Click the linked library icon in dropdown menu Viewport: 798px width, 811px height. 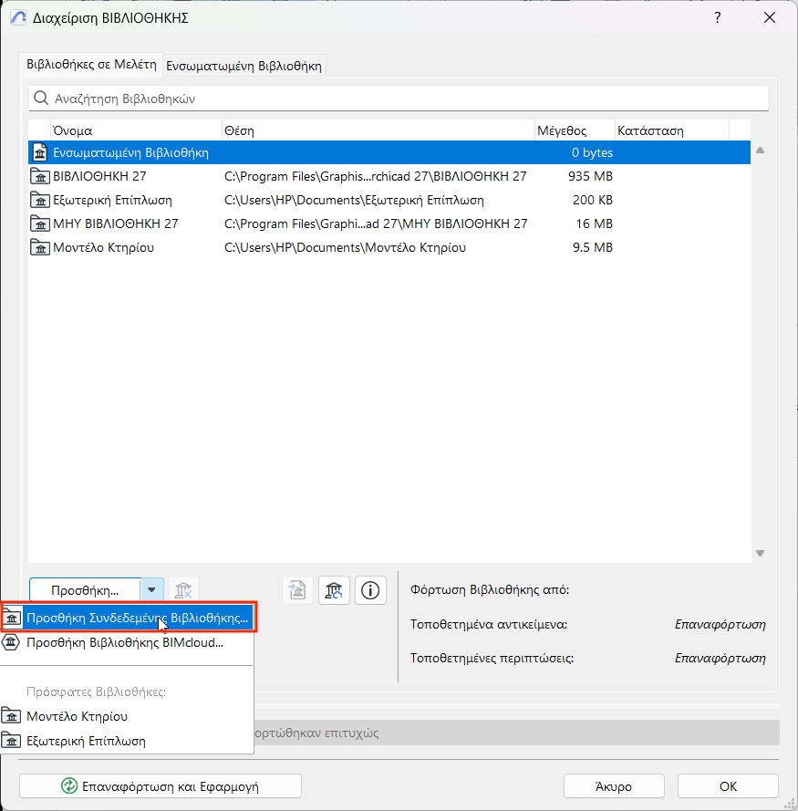coord(11,618)
